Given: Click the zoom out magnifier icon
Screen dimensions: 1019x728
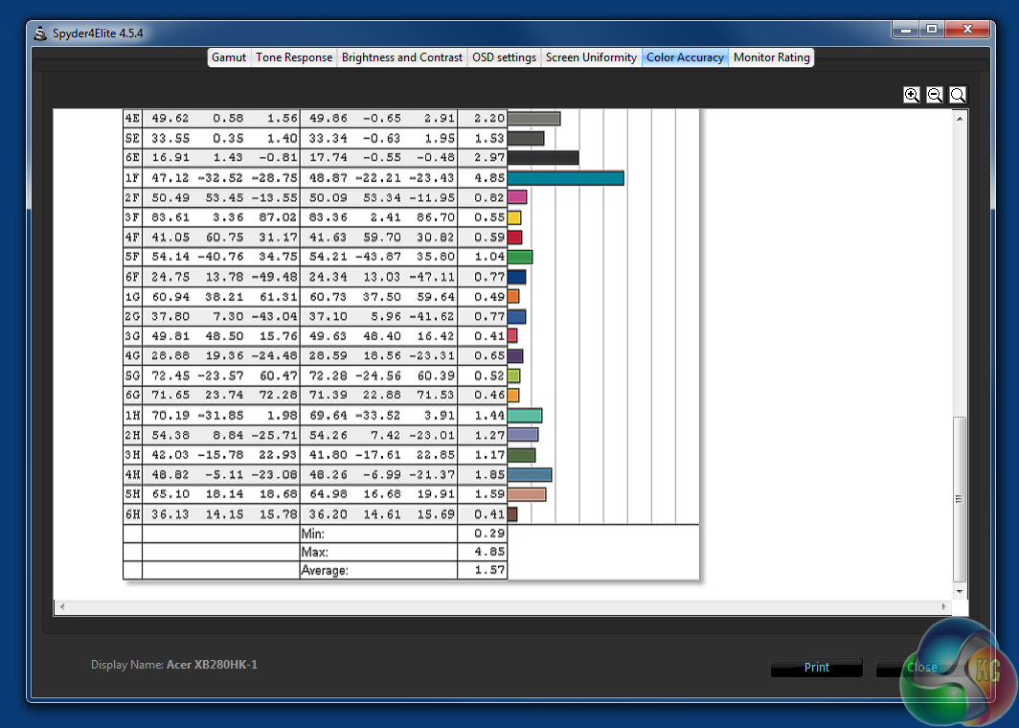Looking at the screenshot, I should click(935, 95).
